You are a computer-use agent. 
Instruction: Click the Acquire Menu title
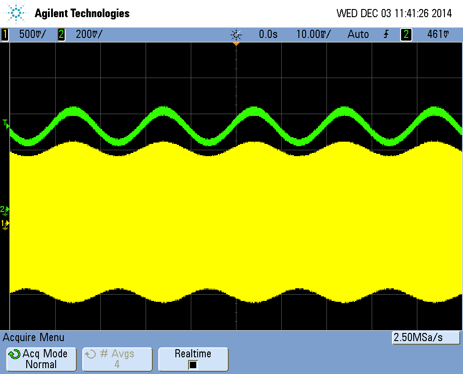click(33, 337)
